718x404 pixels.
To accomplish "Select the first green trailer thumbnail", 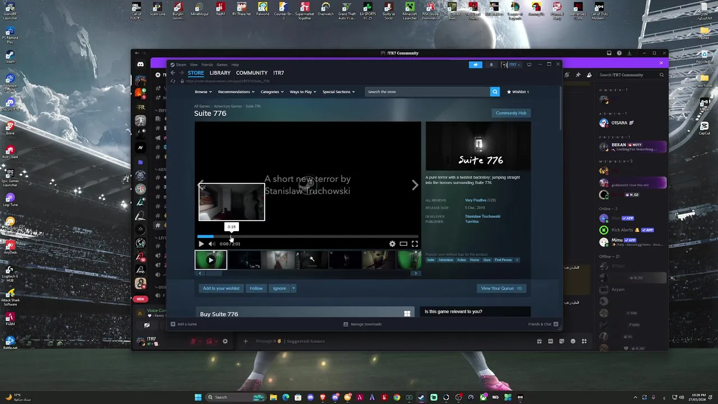I will pyautogui.click(x=211, y=260).
